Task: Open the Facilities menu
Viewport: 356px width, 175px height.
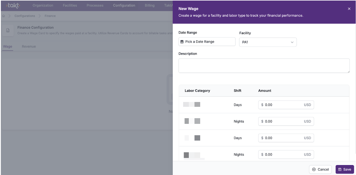Action: coord(70,5)
